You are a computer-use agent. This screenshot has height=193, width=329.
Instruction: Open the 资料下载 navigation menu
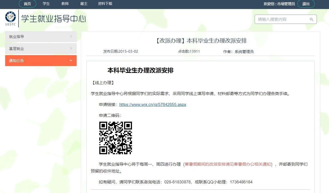tap(105, 4)
